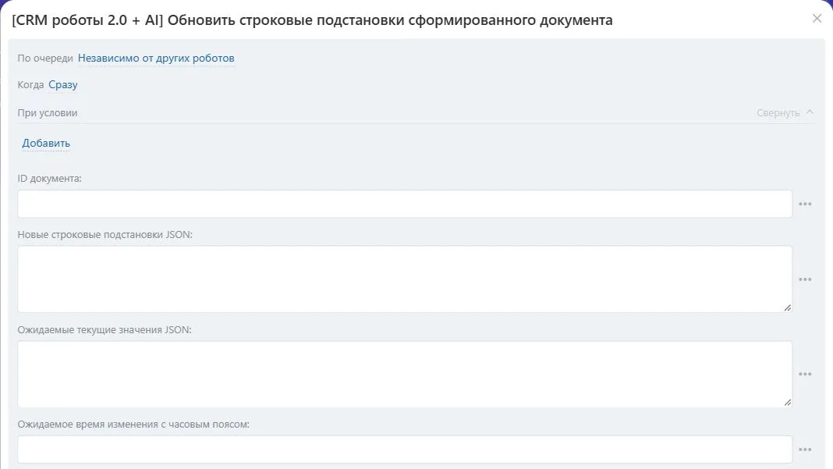Open value picker for ID документа field
The width and height of the screenshot is (833, 469).
pyautogui.click(x=805, y=204)
